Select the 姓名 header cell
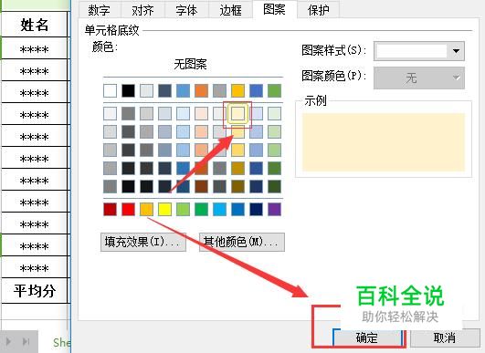 (35, 25)
